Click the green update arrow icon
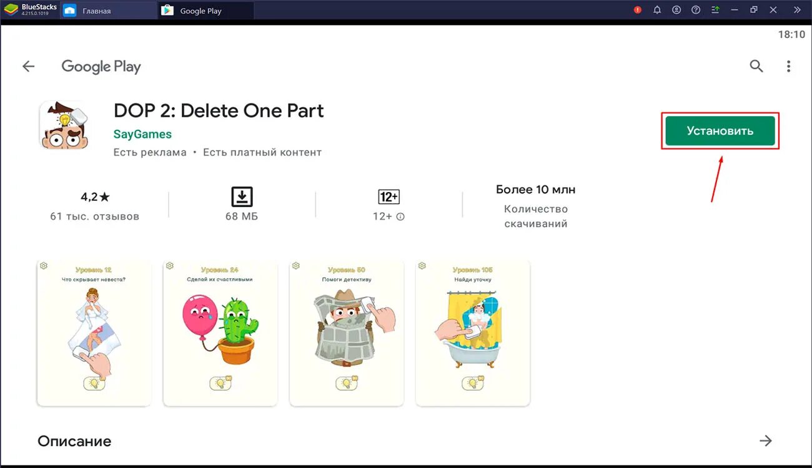This screenshot has height=468, width=812. [x=715, y=10]
